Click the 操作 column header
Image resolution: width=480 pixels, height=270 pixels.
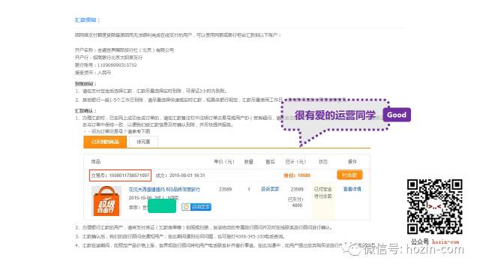pos(352,162)
